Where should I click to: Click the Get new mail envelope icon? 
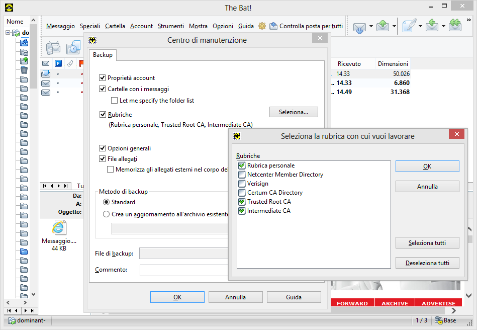click(x=359, y=27)
